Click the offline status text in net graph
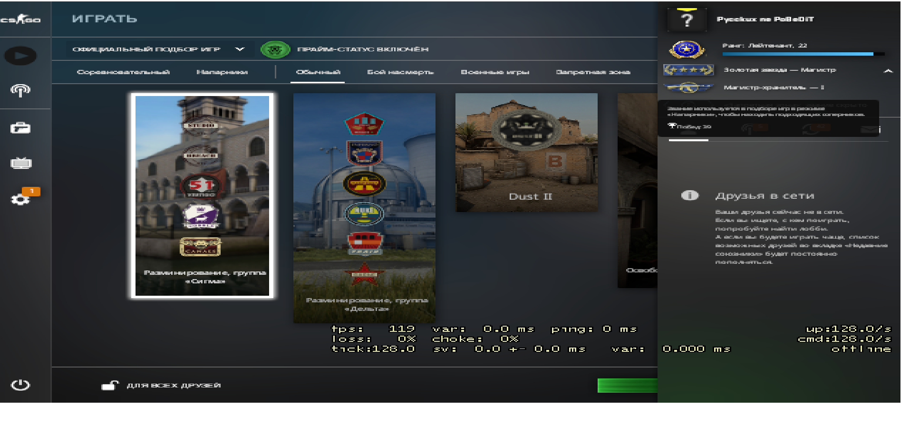The height and width of the screenshot is (445, 910). point(861,349)
